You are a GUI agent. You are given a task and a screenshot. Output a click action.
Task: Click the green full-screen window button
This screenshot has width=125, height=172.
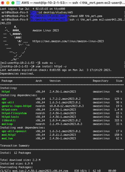pos(13,3)
